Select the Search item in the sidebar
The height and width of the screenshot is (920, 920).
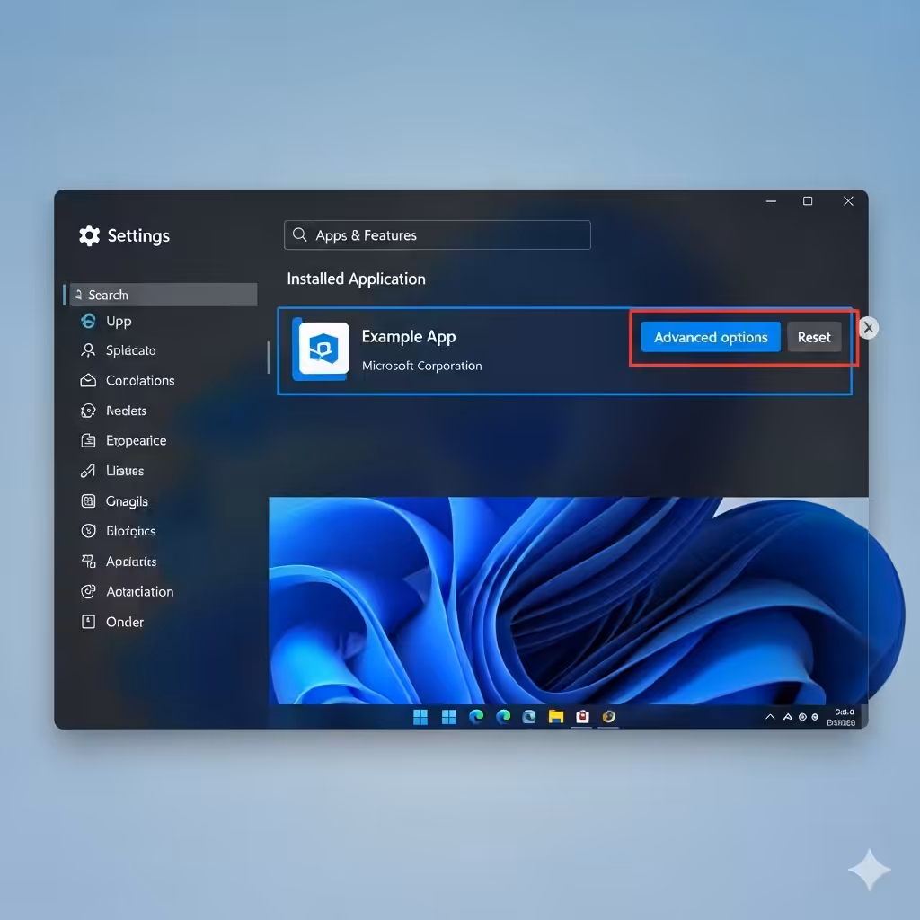pyautogui.click(x=163, y=295)
